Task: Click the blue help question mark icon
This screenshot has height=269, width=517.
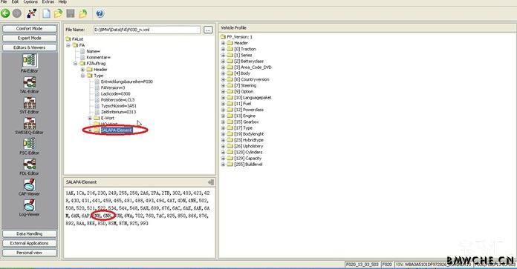Action: (x=100, y=13)
